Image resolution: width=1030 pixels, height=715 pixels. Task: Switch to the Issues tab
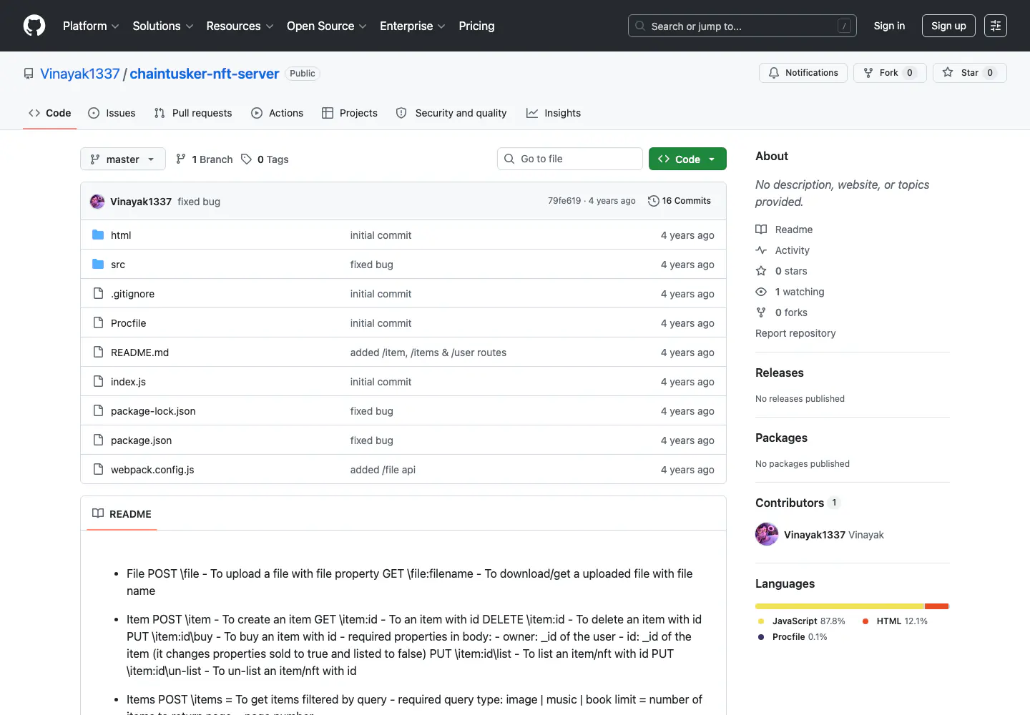tap(112, 113)
